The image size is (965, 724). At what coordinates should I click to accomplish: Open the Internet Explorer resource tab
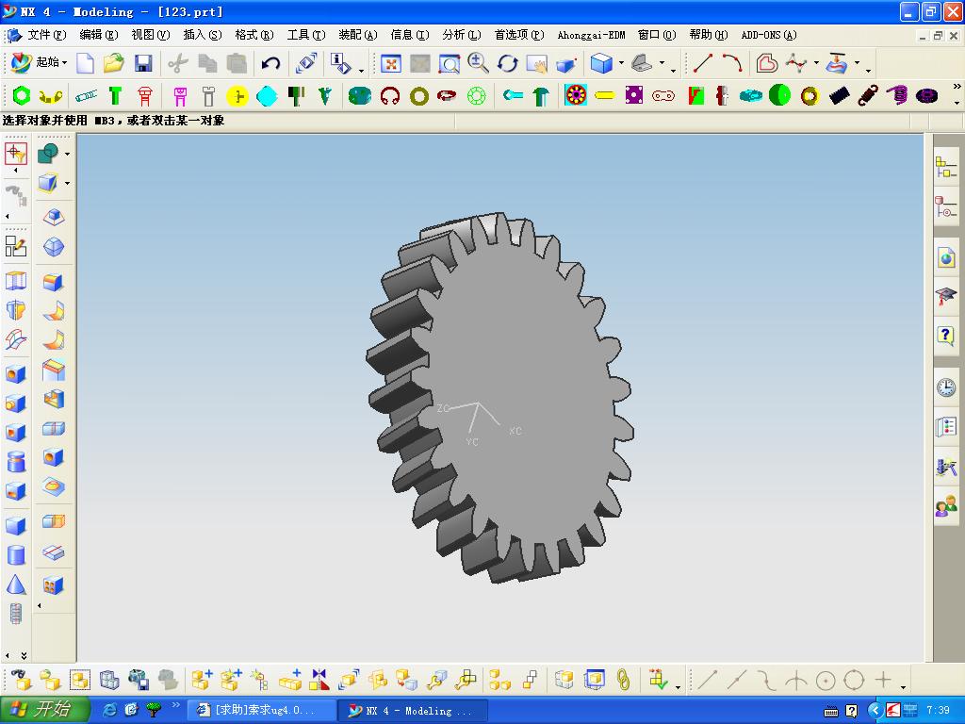click(x=946, y=257)
